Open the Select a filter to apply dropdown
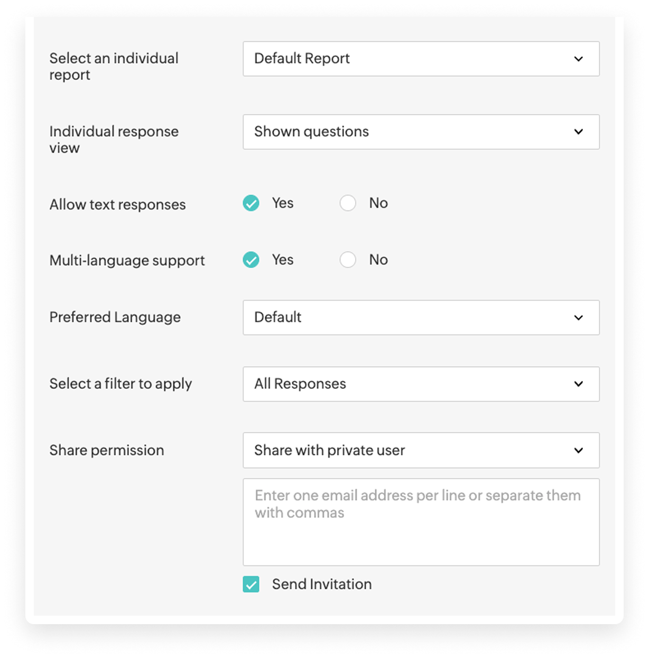Image resolution: width=649 pixels, height=658 pixels. [421, 384]
